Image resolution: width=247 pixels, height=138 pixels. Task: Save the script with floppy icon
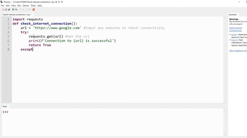coord(9,9)
